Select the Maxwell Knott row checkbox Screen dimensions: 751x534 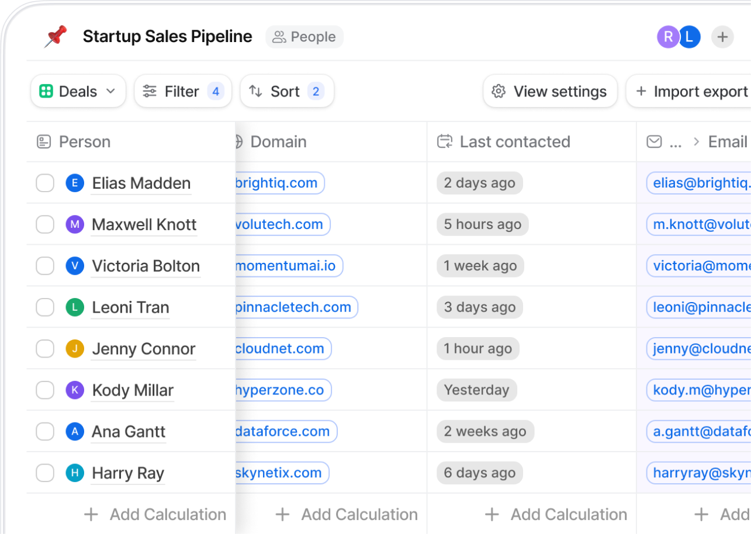[45, 225]
